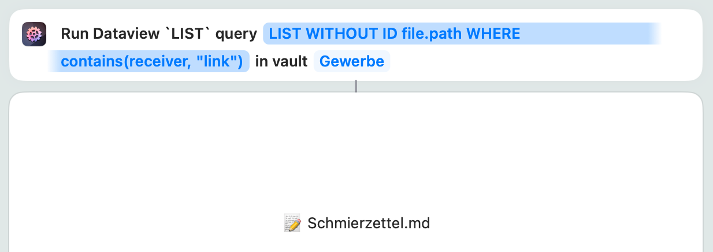Click the contains(receiver, "link") query text
The width and height of the screenshot is (713, 252).
coord(151,61)
